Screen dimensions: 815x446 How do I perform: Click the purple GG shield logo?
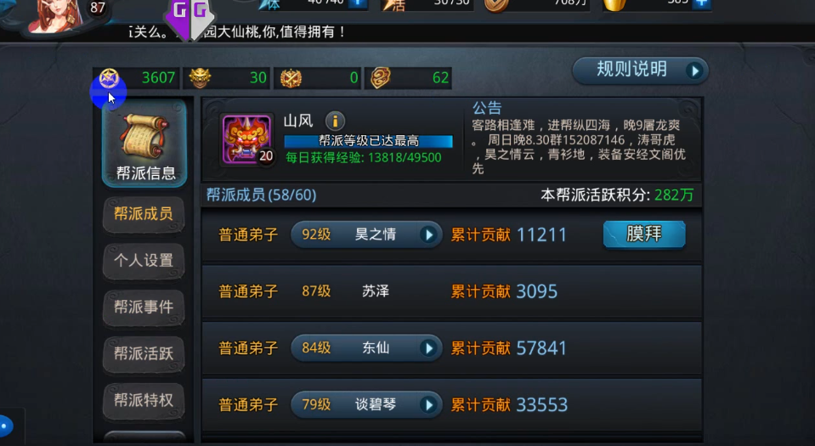(190, 18)
